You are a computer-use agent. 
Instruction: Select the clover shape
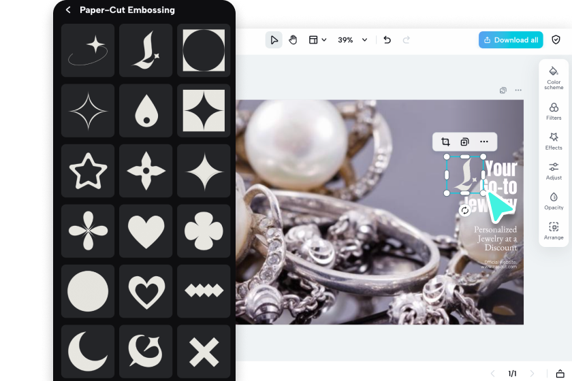pos(204,231)
